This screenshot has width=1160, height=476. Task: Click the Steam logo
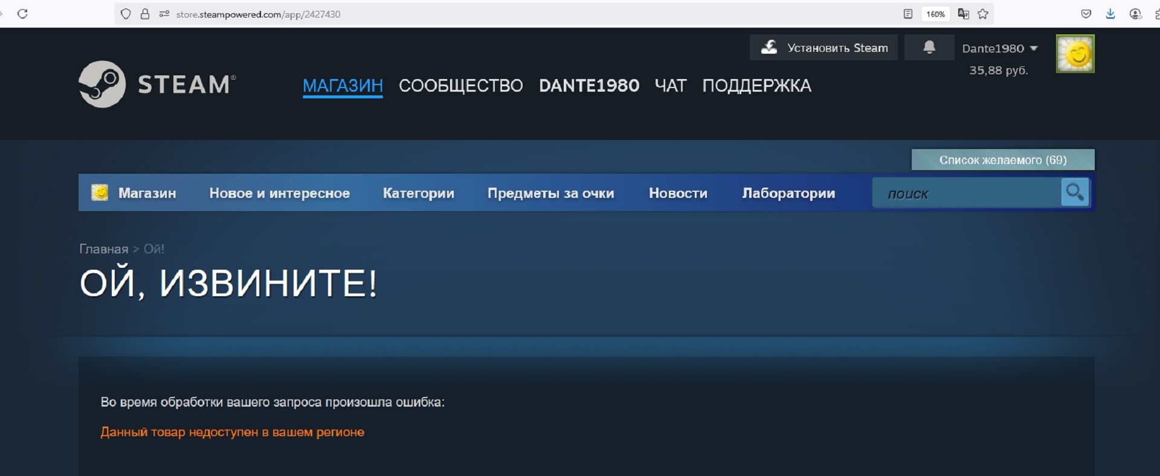click(157, 84)
